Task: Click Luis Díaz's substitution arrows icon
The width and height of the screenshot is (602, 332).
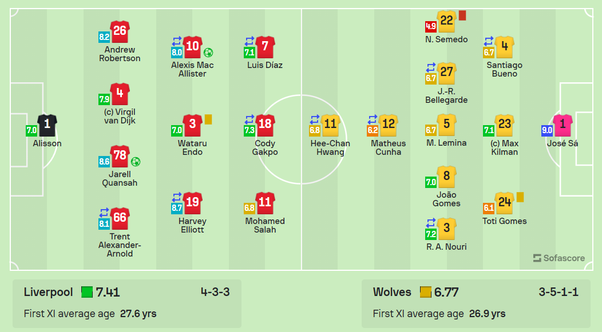Action: tap(249, 41)
